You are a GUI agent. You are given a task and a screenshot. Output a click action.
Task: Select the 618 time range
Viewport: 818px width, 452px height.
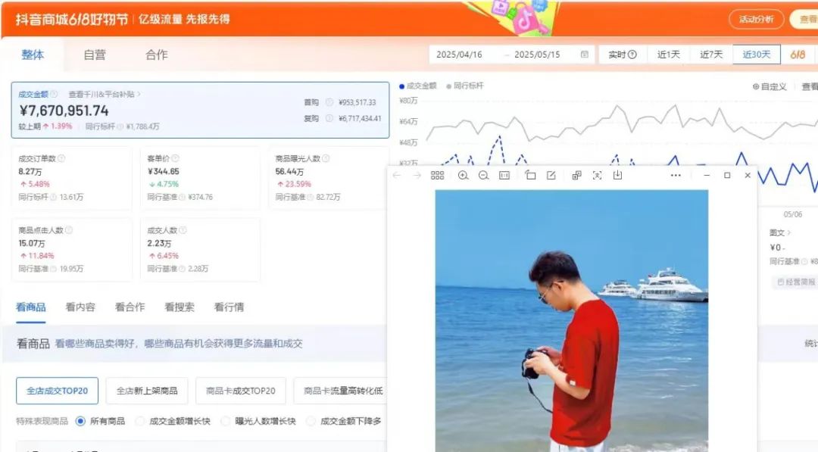[798, 55]
